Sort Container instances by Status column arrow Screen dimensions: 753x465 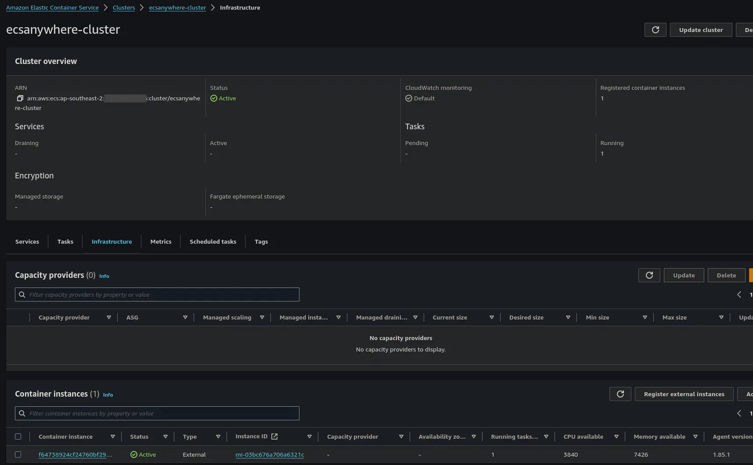[x=166, y=437]
